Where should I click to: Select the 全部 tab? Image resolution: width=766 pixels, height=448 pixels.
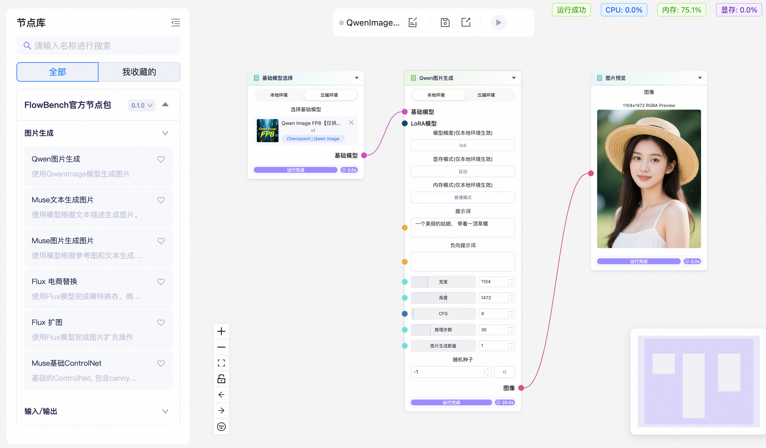pos(58,72)
